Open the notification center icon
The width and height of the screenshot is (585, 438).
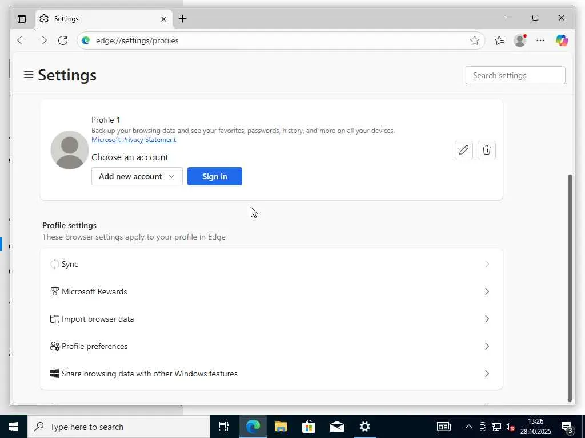567,427
